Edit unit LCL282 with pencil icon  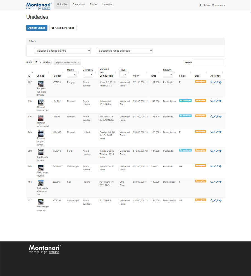tap(214, 101)
